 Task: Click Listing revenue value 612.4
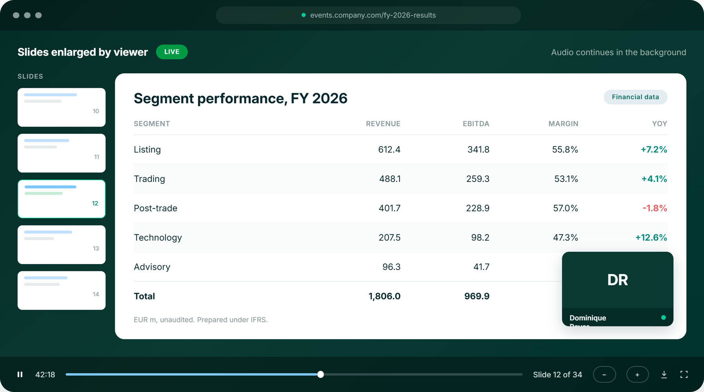coord(389,149)
